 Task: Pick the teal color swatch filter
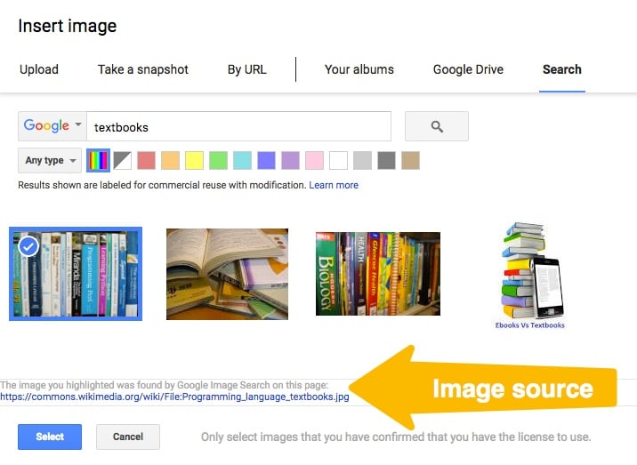[243, 160]
